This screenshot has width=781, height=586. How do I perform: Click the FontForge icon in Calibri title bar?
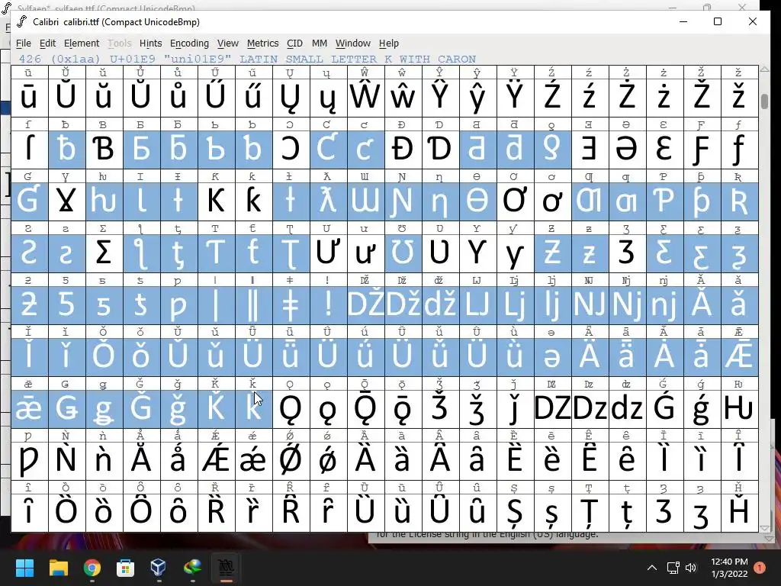click(x=22, y=21)
